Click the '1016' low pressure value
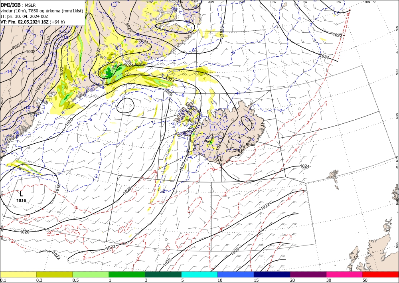 coord(21,200)
